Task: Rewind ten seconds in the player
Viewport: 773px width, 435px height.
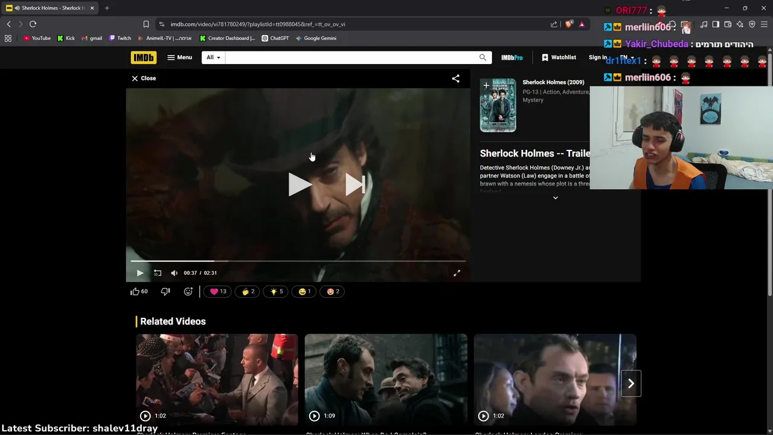Action: [157, 273]
